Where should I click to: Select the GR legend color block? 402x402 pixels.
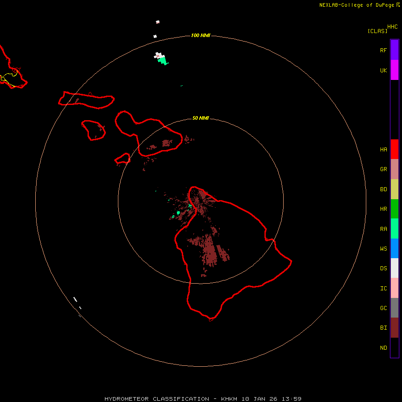click(394, 169)
